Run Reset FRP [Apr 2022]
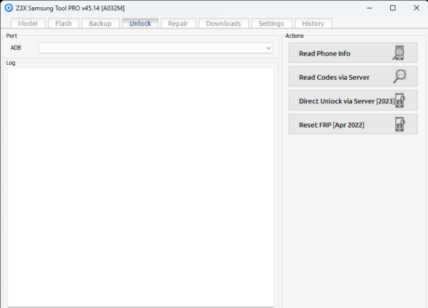428x308 pixels. 353,124
